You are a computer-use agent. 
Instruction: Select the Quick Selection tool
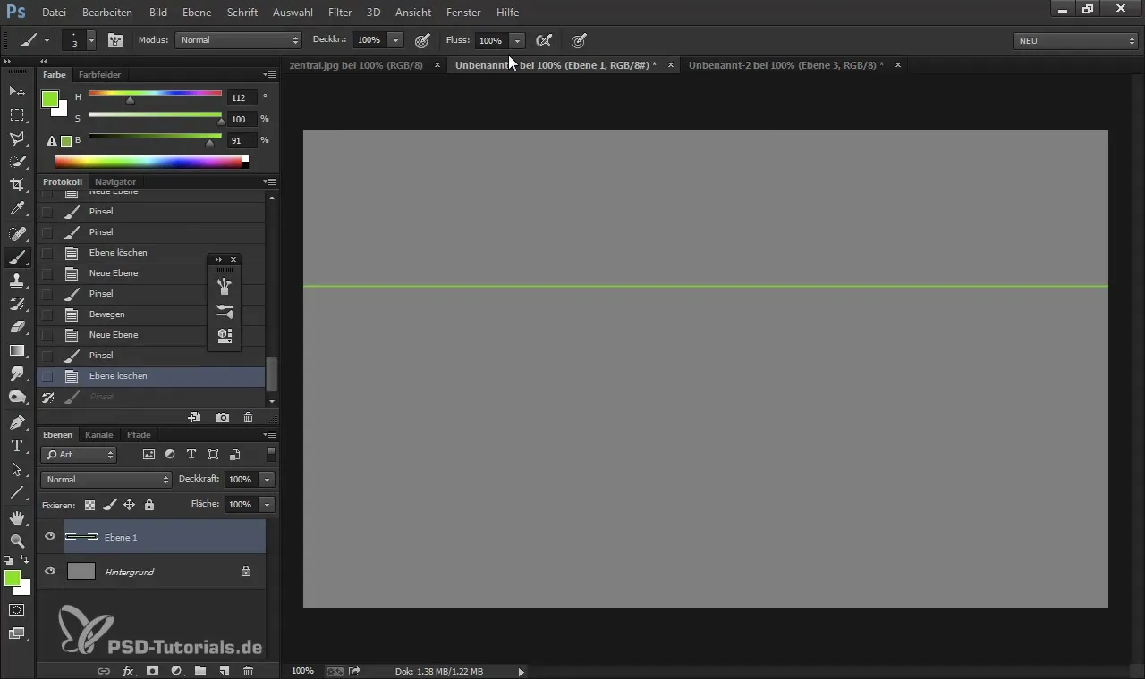pos(17,162)
